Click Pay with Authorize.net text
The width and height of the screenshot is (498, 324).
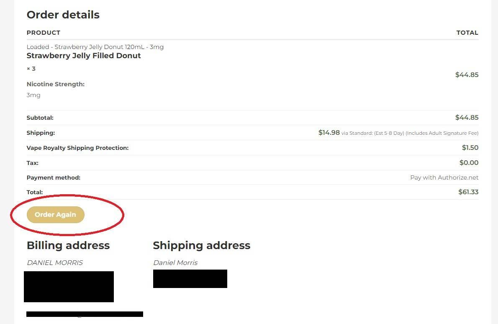coord(444,177)
